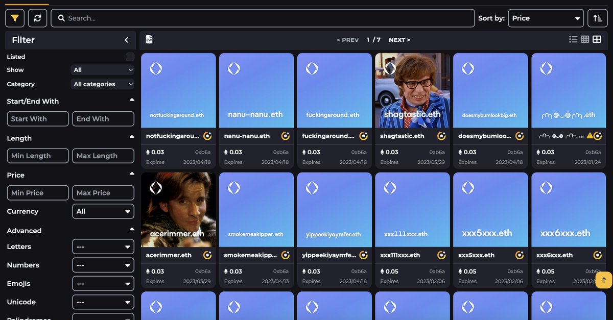Collapse the Start/End With section

coord(132,101)
